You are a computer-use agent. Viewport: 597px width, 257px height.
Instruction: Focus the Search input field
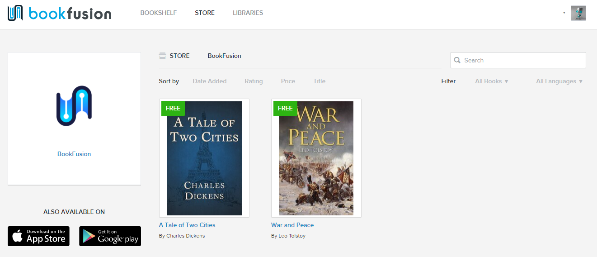click(x=518, y=60)
